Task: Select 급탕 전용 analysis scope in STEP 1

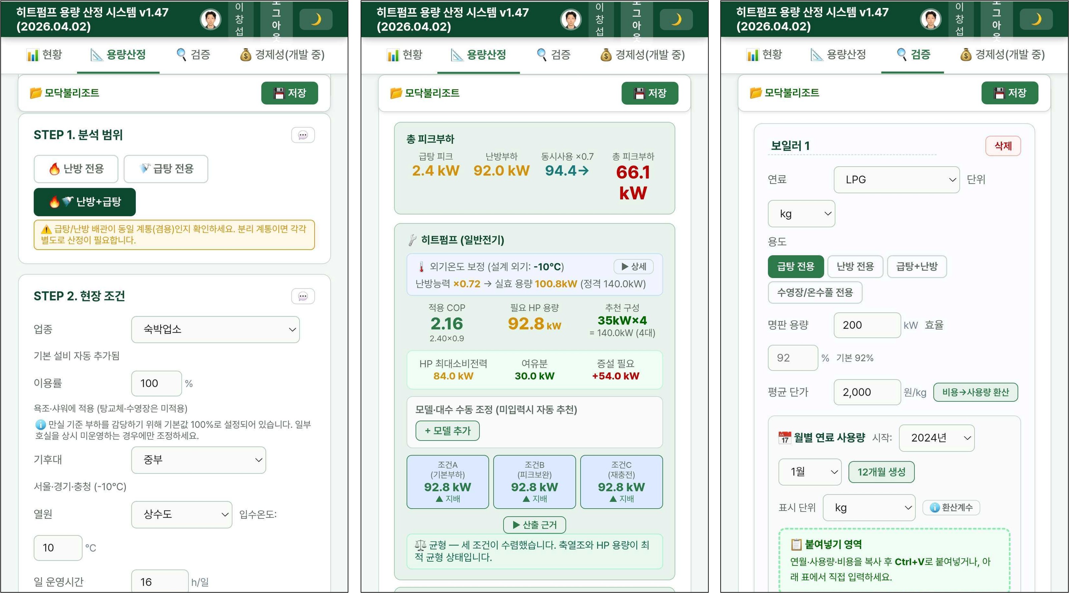Action: (166, 169)
